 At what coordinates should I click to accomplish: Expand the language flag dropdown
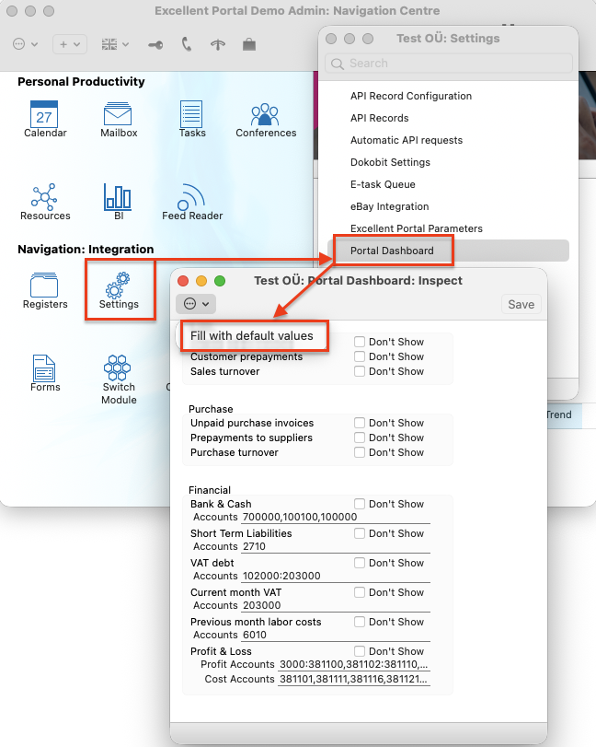(115, 44)
